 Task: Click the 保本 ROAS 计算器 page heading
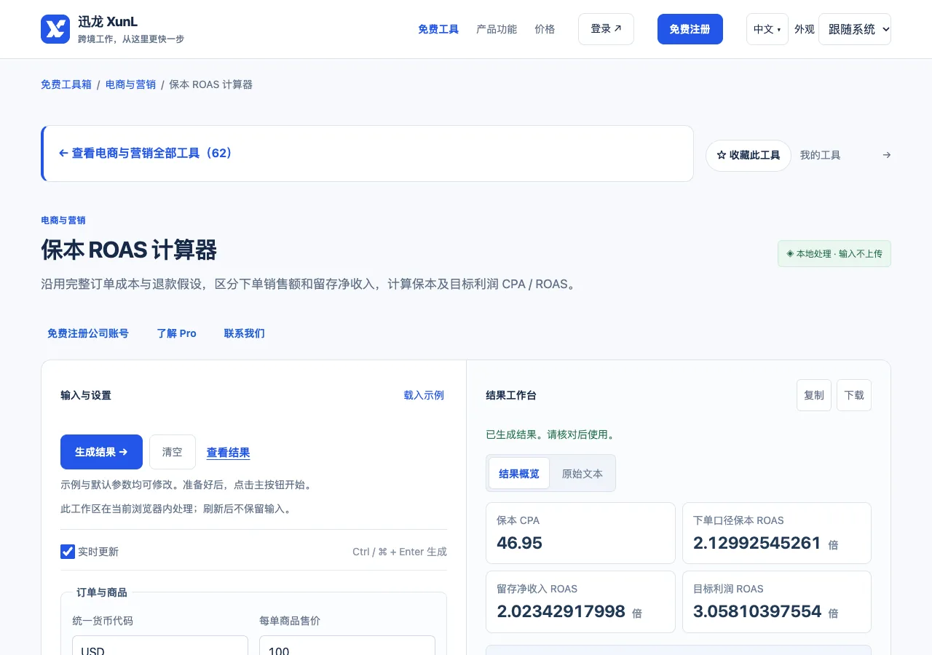click(129, 250)
